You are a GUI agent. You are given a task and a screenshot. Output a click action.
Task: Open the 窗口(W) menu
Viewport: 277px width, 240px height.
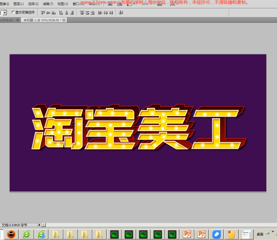78,4
